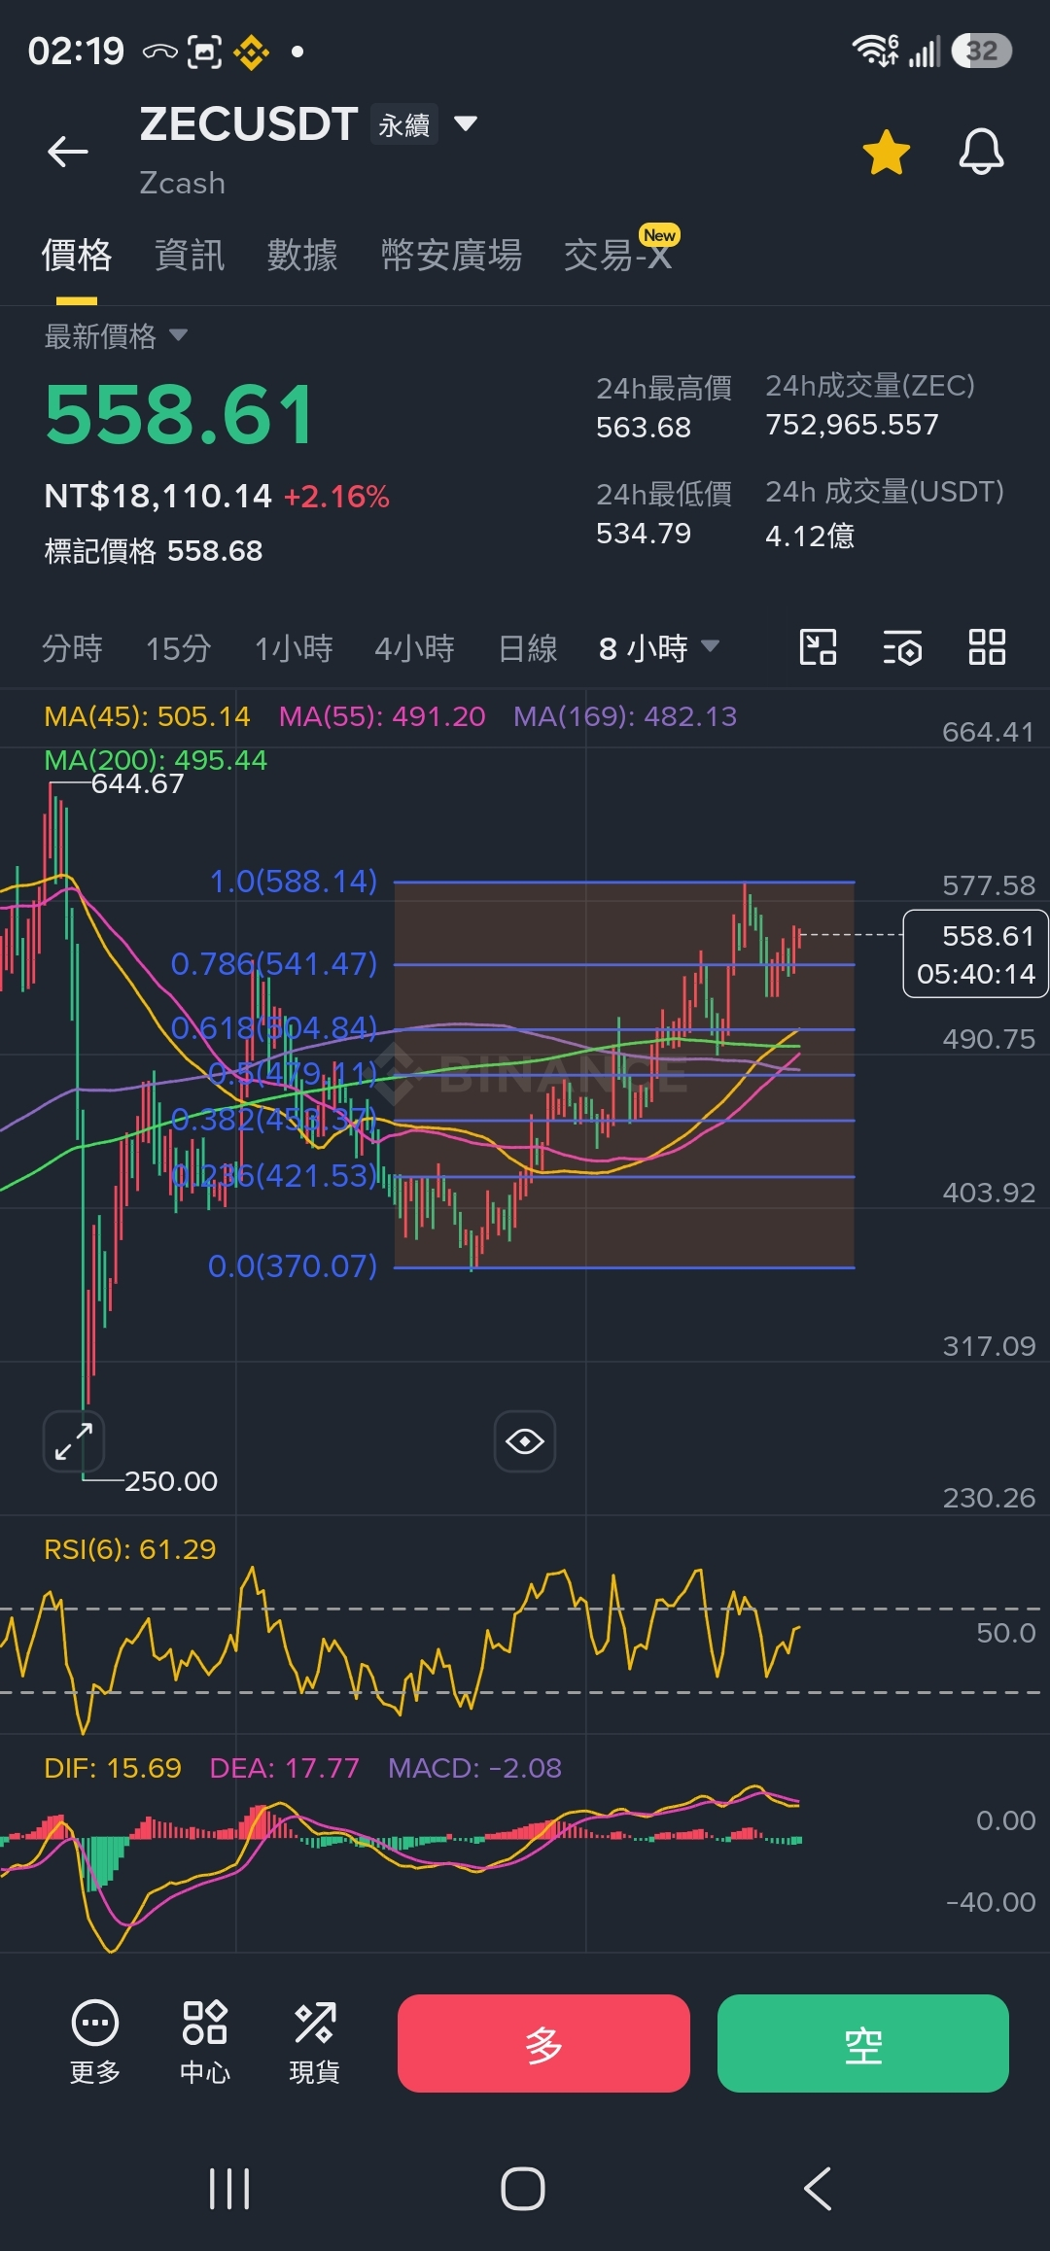Viewport: 1050px width, 2251px height.
Task: Tap the 24h最低價 534.79 value
Action: (x=644, y=534)
